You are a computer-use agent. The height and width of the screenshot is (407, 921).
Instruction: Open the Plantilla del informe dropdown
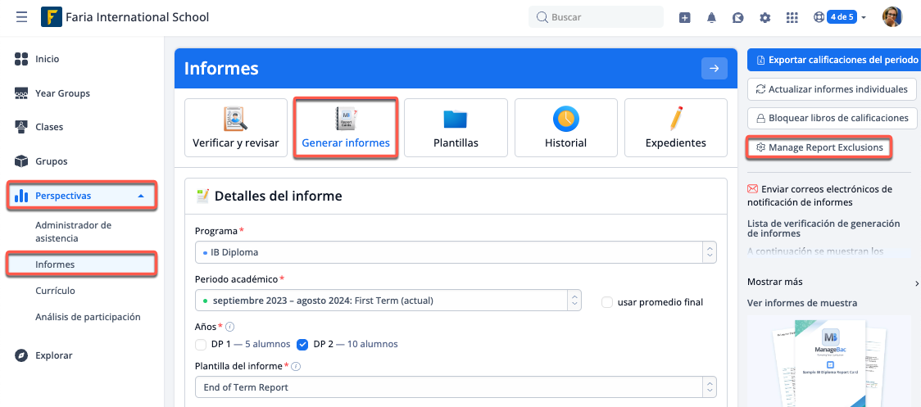(456, 387)
